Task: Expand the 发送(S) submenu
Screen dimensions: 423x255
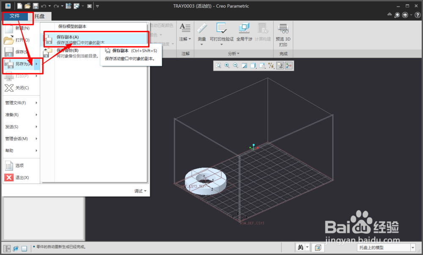Action: pos(21,127)
